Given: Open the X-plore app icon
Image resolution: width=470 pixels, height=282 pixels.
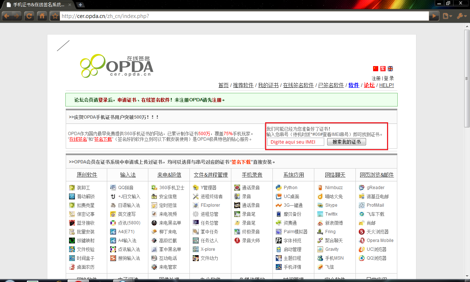Looking at the screenshot, I should tap(196, 249).
